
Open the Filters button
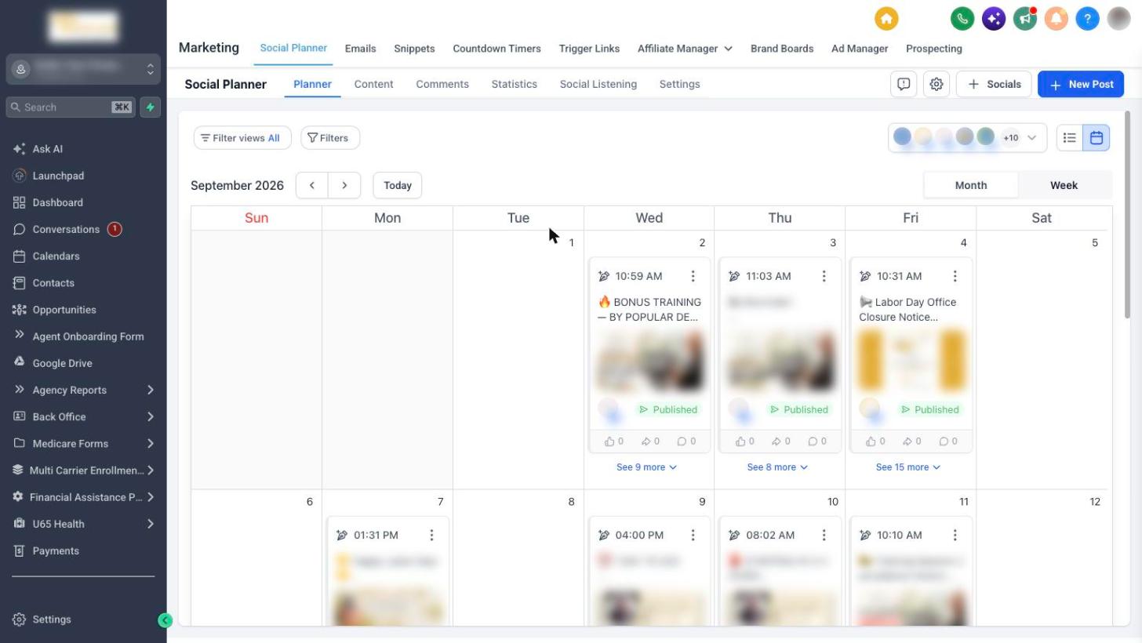(x=330, y=138)
